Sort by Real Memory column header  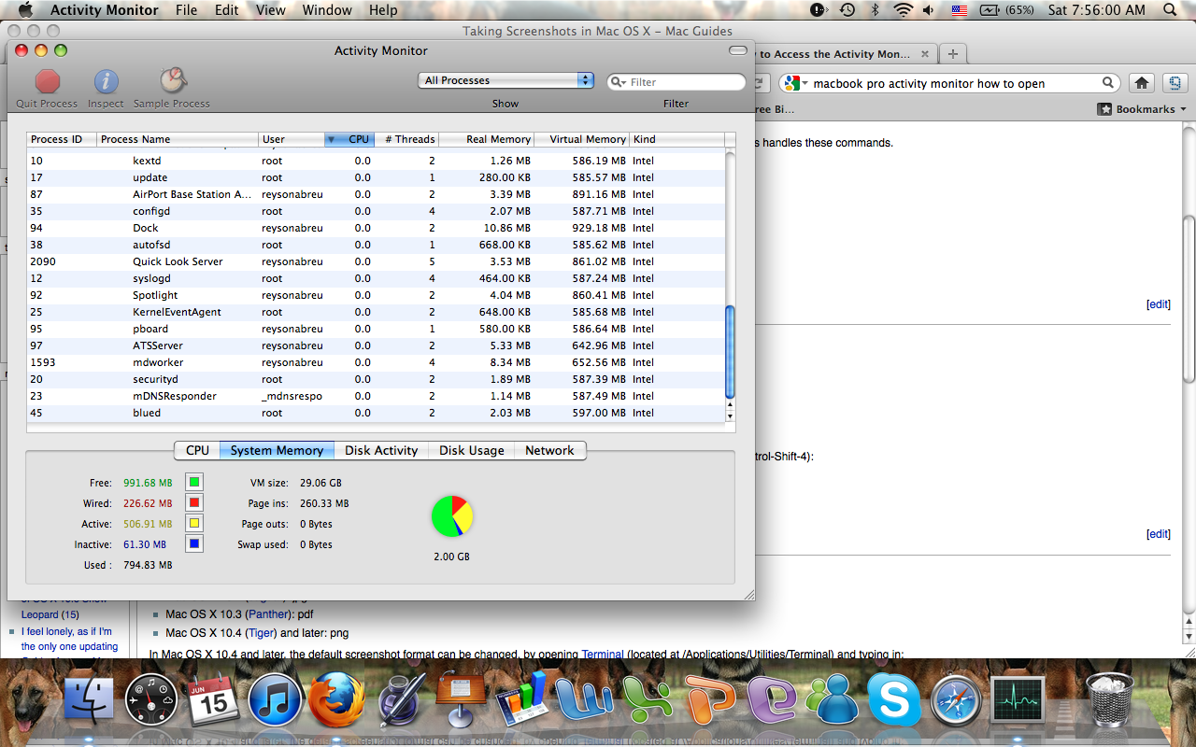[486, 139]
